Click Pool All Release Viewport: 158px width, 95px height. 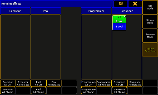(54, 83)
